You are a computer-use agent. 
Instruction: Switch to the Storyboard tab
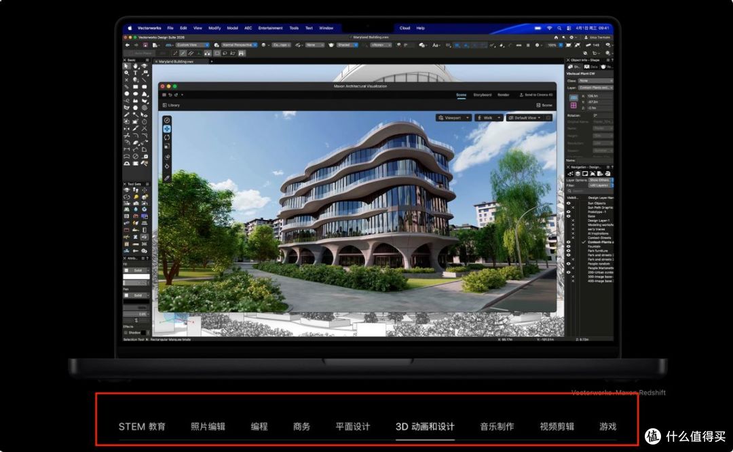click(482, 95)
